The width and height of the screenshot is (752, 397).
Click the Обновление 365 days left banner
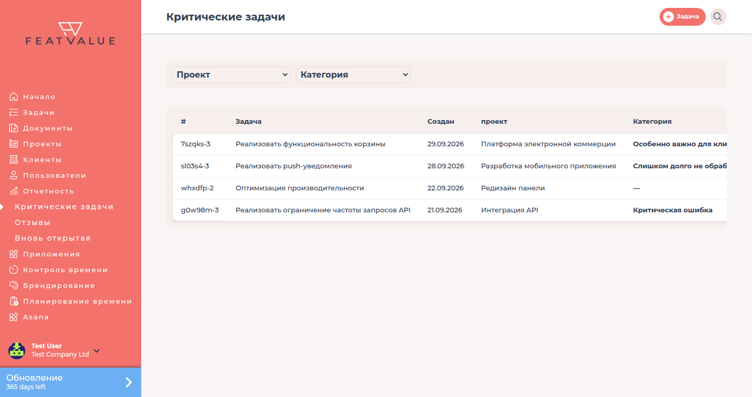click(70, 382)
